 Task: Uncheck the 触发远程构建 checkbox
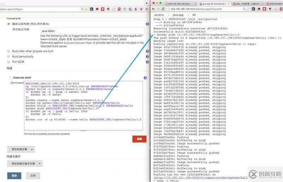[8, 24]
